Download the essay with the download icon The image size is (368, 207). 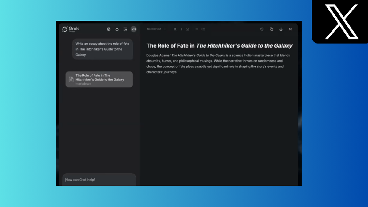tap(281, 29)
